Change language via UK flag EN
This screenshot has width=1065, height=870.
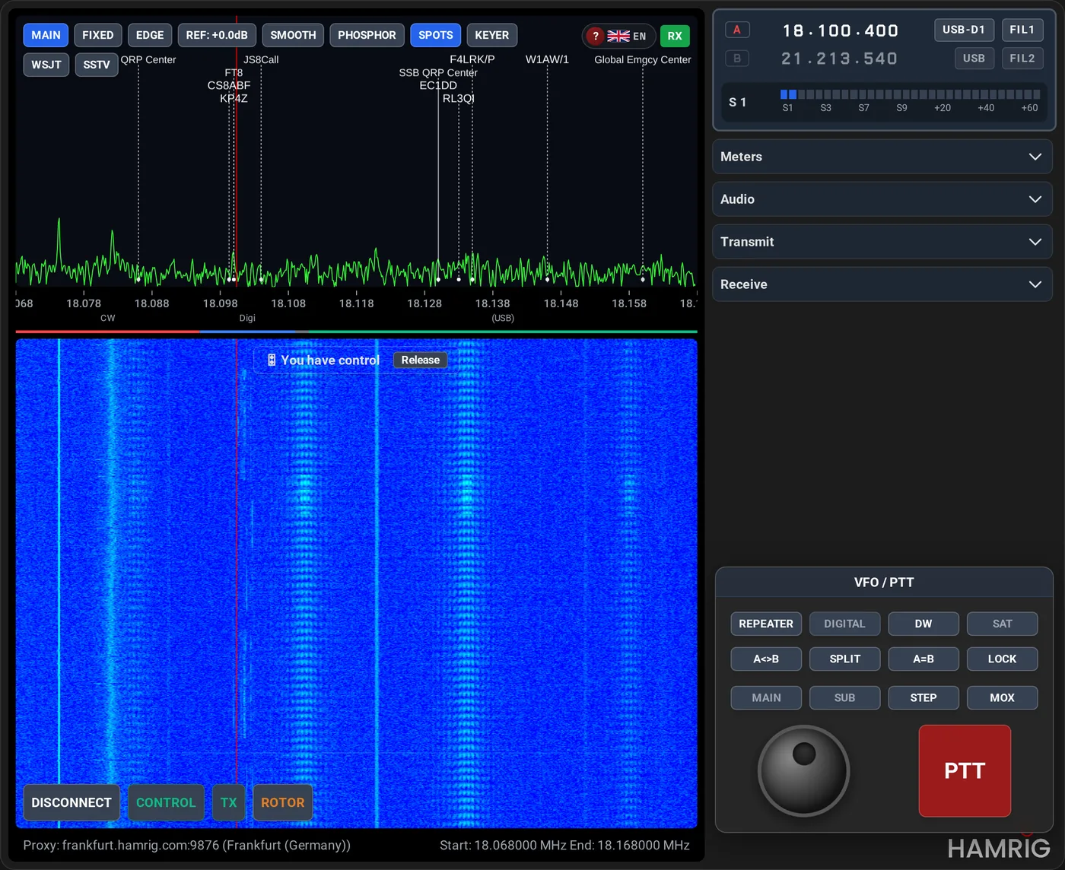(627, 36)
